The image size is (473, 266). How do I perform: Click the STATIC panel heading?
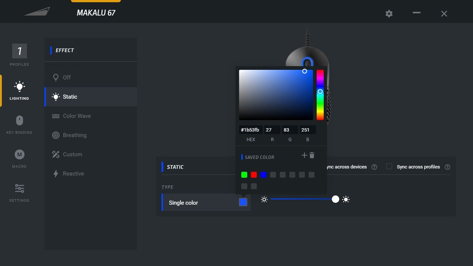[175, 167]
